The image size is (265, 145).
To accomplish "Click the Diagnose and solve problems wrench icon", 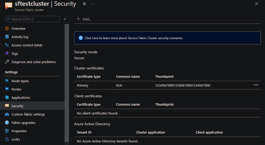I will click(x=7, y=62).
